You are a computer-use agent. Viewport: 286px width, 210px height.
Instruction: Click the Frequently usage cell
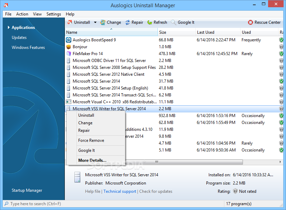click(x=251, y=40)
